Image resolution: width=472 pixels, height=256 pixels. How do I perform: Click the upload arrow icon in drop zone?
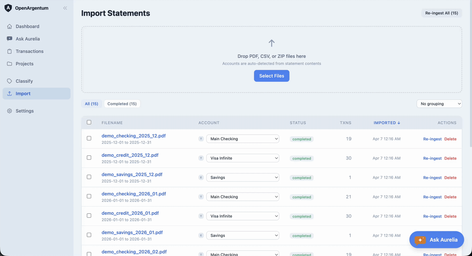tap(272, 43)
